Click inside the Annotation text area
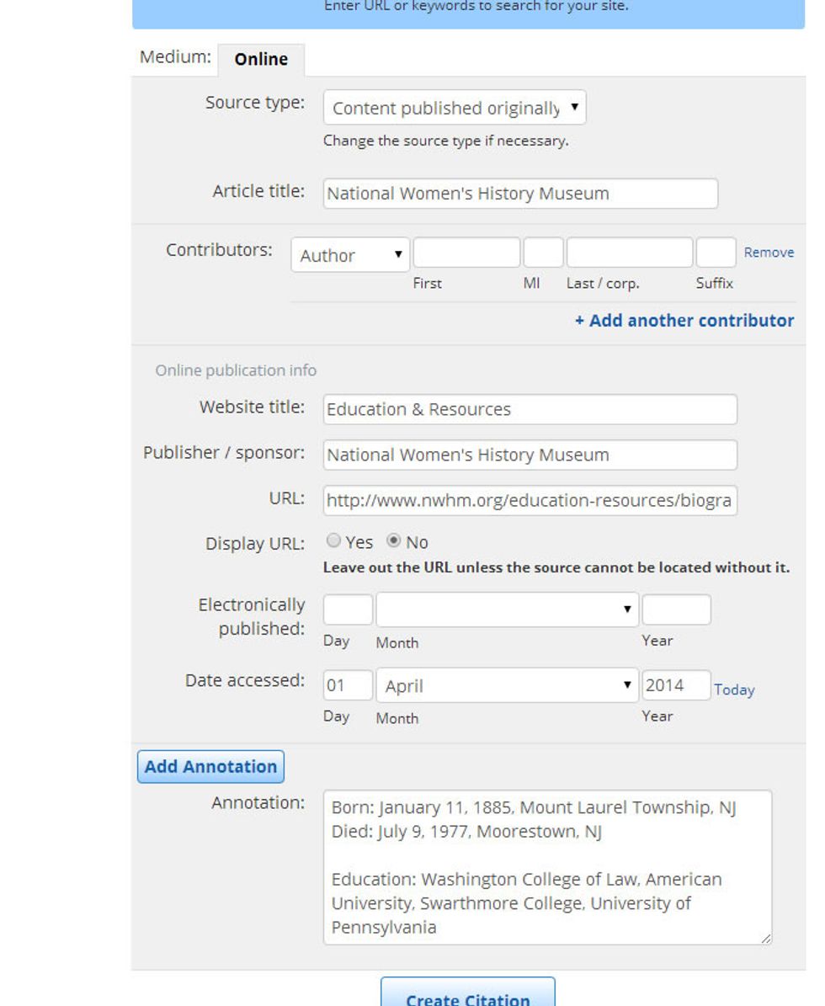This screenshot has width=825, height=1006. point(547,867)
